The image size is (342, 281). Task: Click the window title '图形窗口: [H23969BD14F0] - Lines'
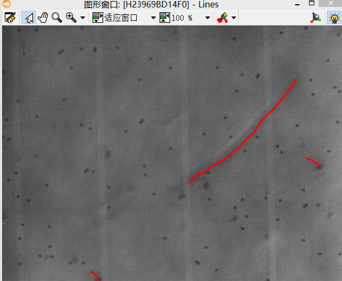(x=151, y=4)
